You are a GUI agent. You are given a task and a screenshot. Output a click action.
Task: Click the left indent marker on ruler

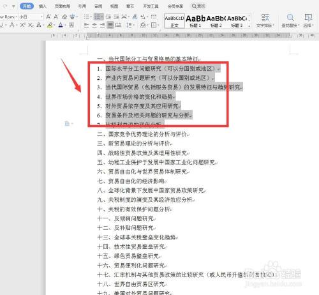click(x=87, y=38)
